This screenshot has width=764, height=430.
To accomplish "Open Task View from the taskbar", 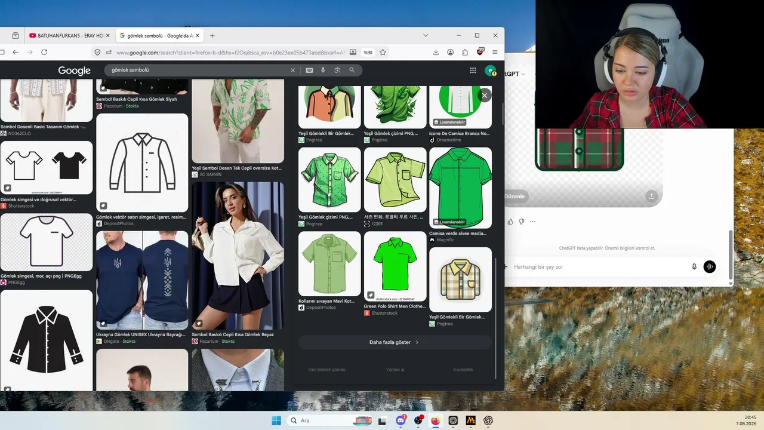I will coord(383,420).
